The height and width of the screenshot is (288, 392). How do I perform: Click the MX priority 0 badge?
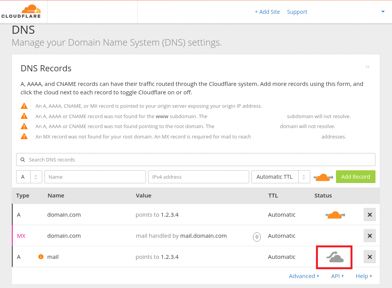click(257, 237)
